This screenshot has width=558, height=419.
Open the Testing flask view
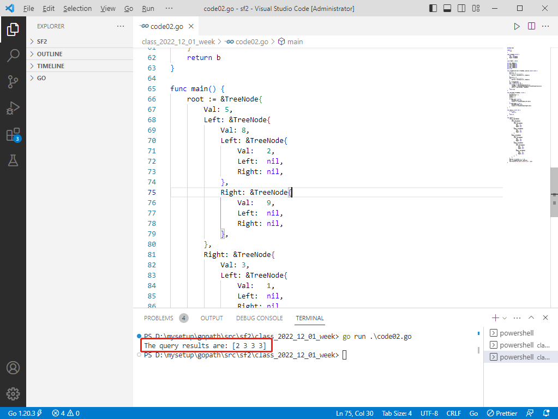coord(13,160)
